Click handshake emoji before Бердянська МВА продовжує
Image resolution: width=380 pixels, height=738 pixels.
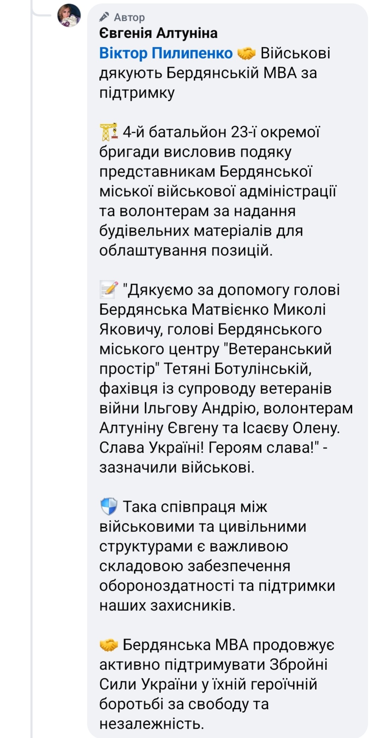pyautogui.click(x=109, y=645)
